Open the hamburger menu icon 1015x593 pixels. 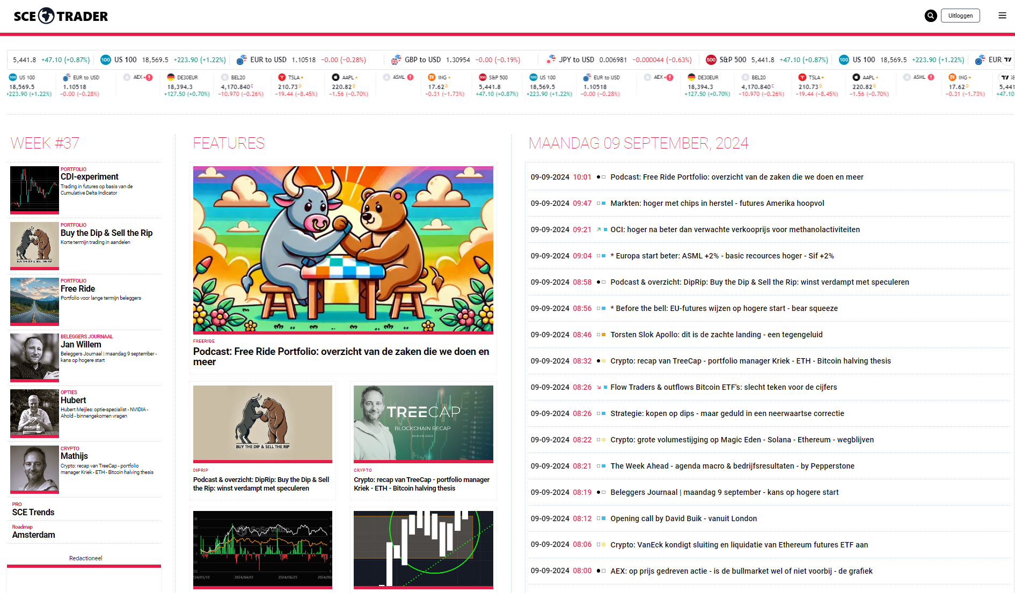tap(1002, 16)
